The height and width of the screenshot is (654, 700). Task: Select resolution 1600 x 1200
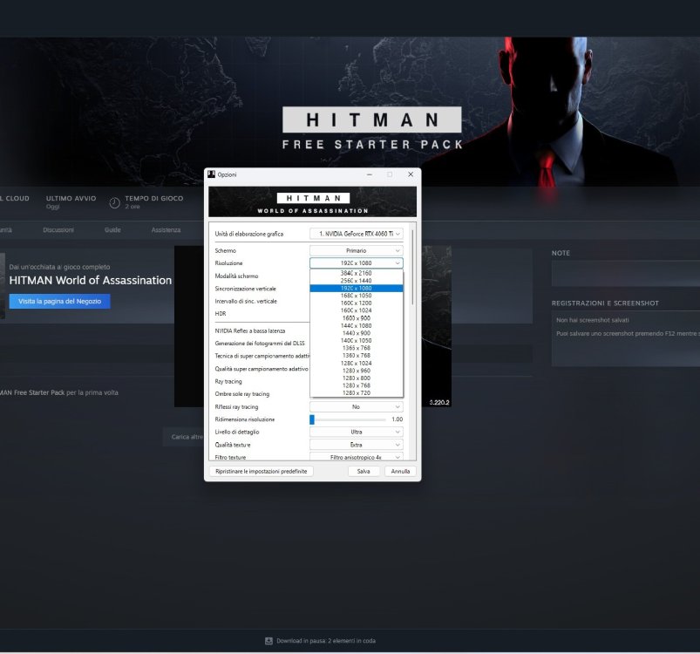pos(357,303)
